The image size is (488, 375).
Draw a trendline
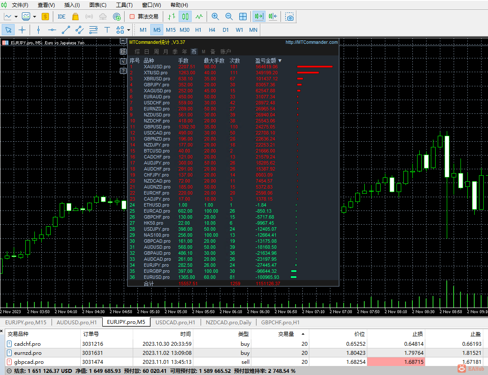pos(66,30)
